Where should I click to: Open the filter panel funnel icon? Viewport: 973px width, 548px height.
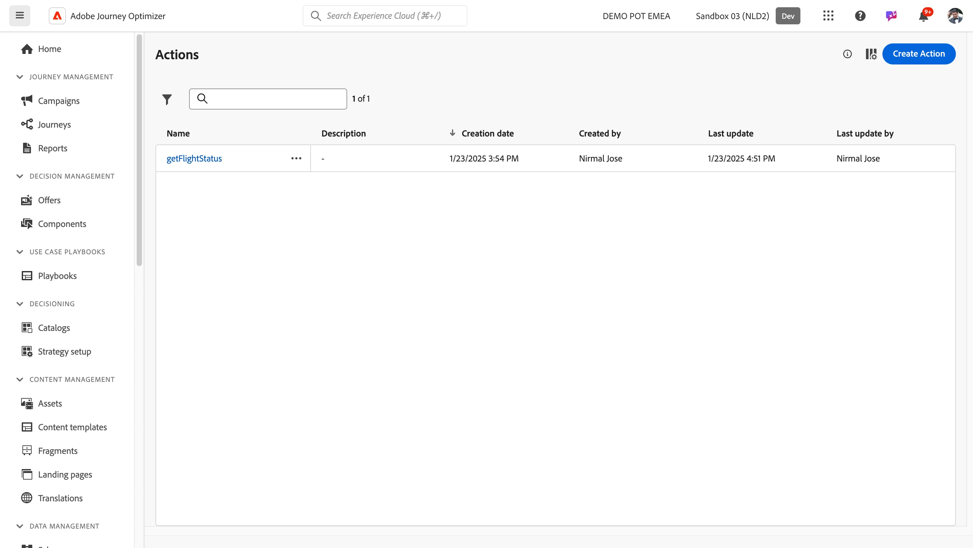[x=167, y=99]
